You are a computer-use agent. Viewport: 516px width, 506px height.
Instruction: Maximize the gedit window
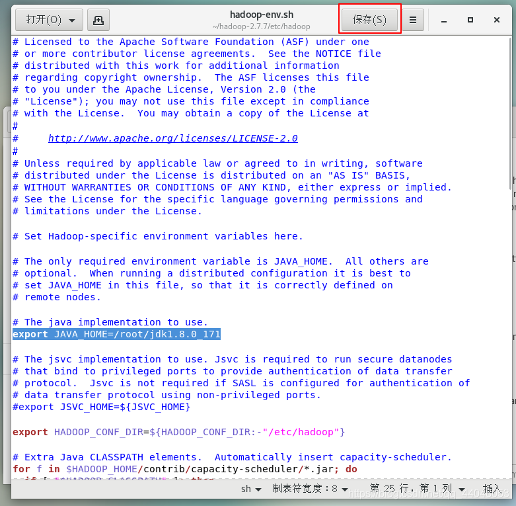click(470, 20)
